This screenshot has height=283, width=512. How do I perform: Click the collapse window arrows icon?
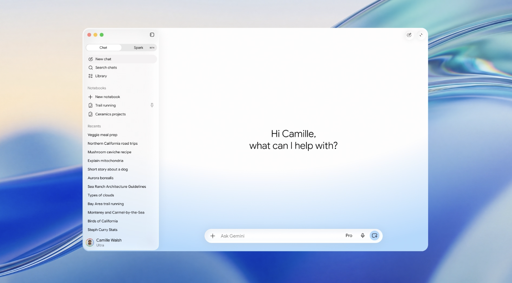click(x=421, y=35)
